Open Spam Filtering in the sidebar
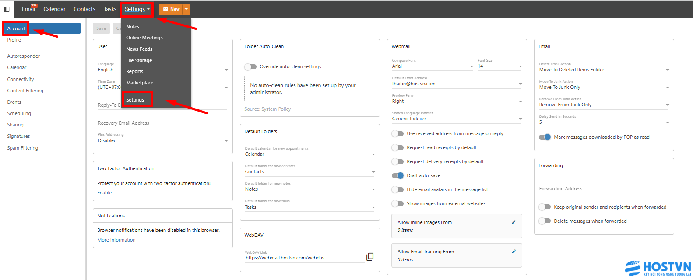The image size is (693, 280). 23,148
